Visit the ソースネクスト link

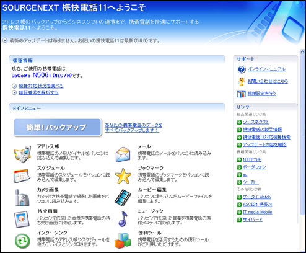256,122
